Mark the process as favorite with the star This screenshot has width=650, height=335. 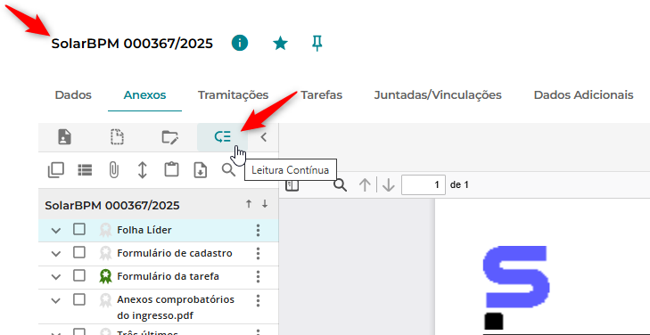[281, 43]
